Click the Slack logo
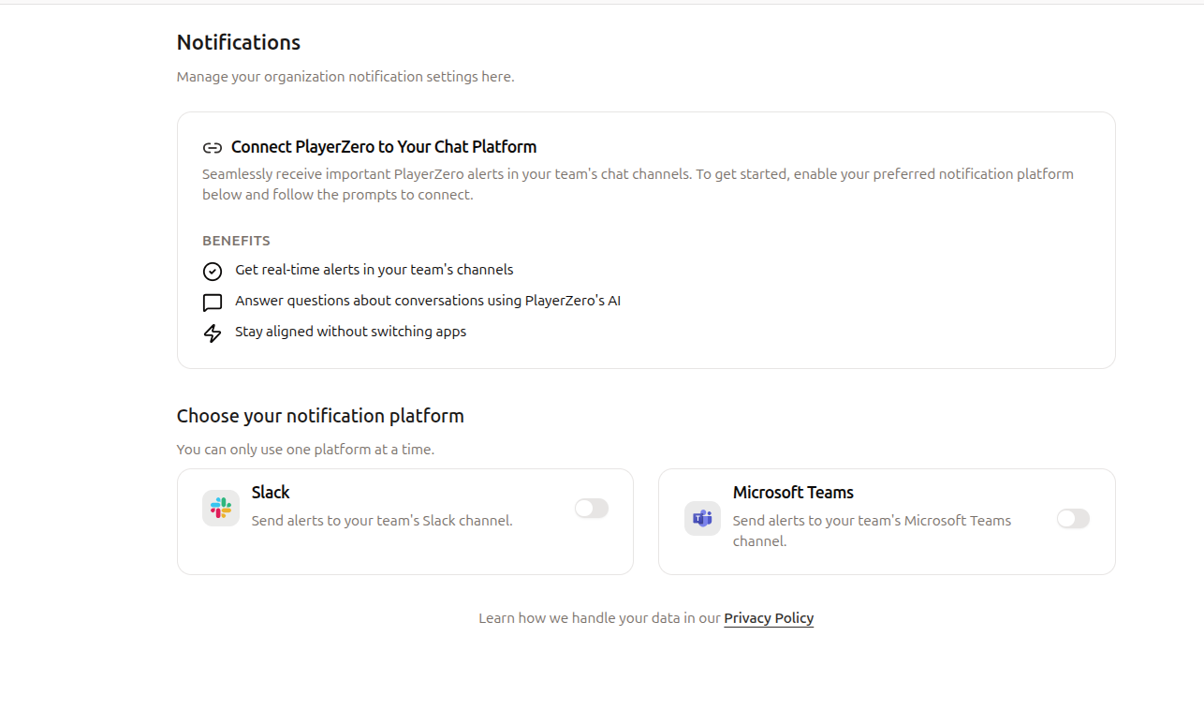The image size is (1204, 710). pyautogui.click(x=220, y=507)
